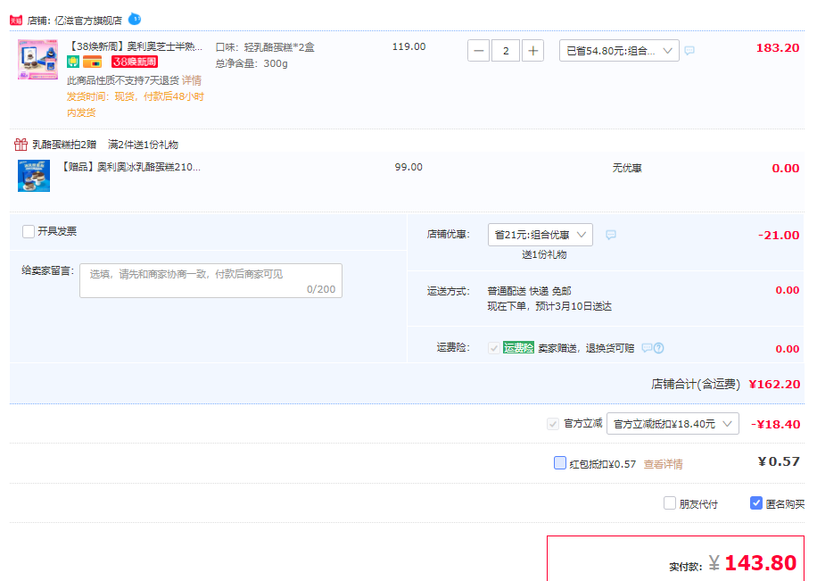This screenshot has height=581, width=817.
Task: Decrease quantity with the minus button
Action: tap(478, 51)
